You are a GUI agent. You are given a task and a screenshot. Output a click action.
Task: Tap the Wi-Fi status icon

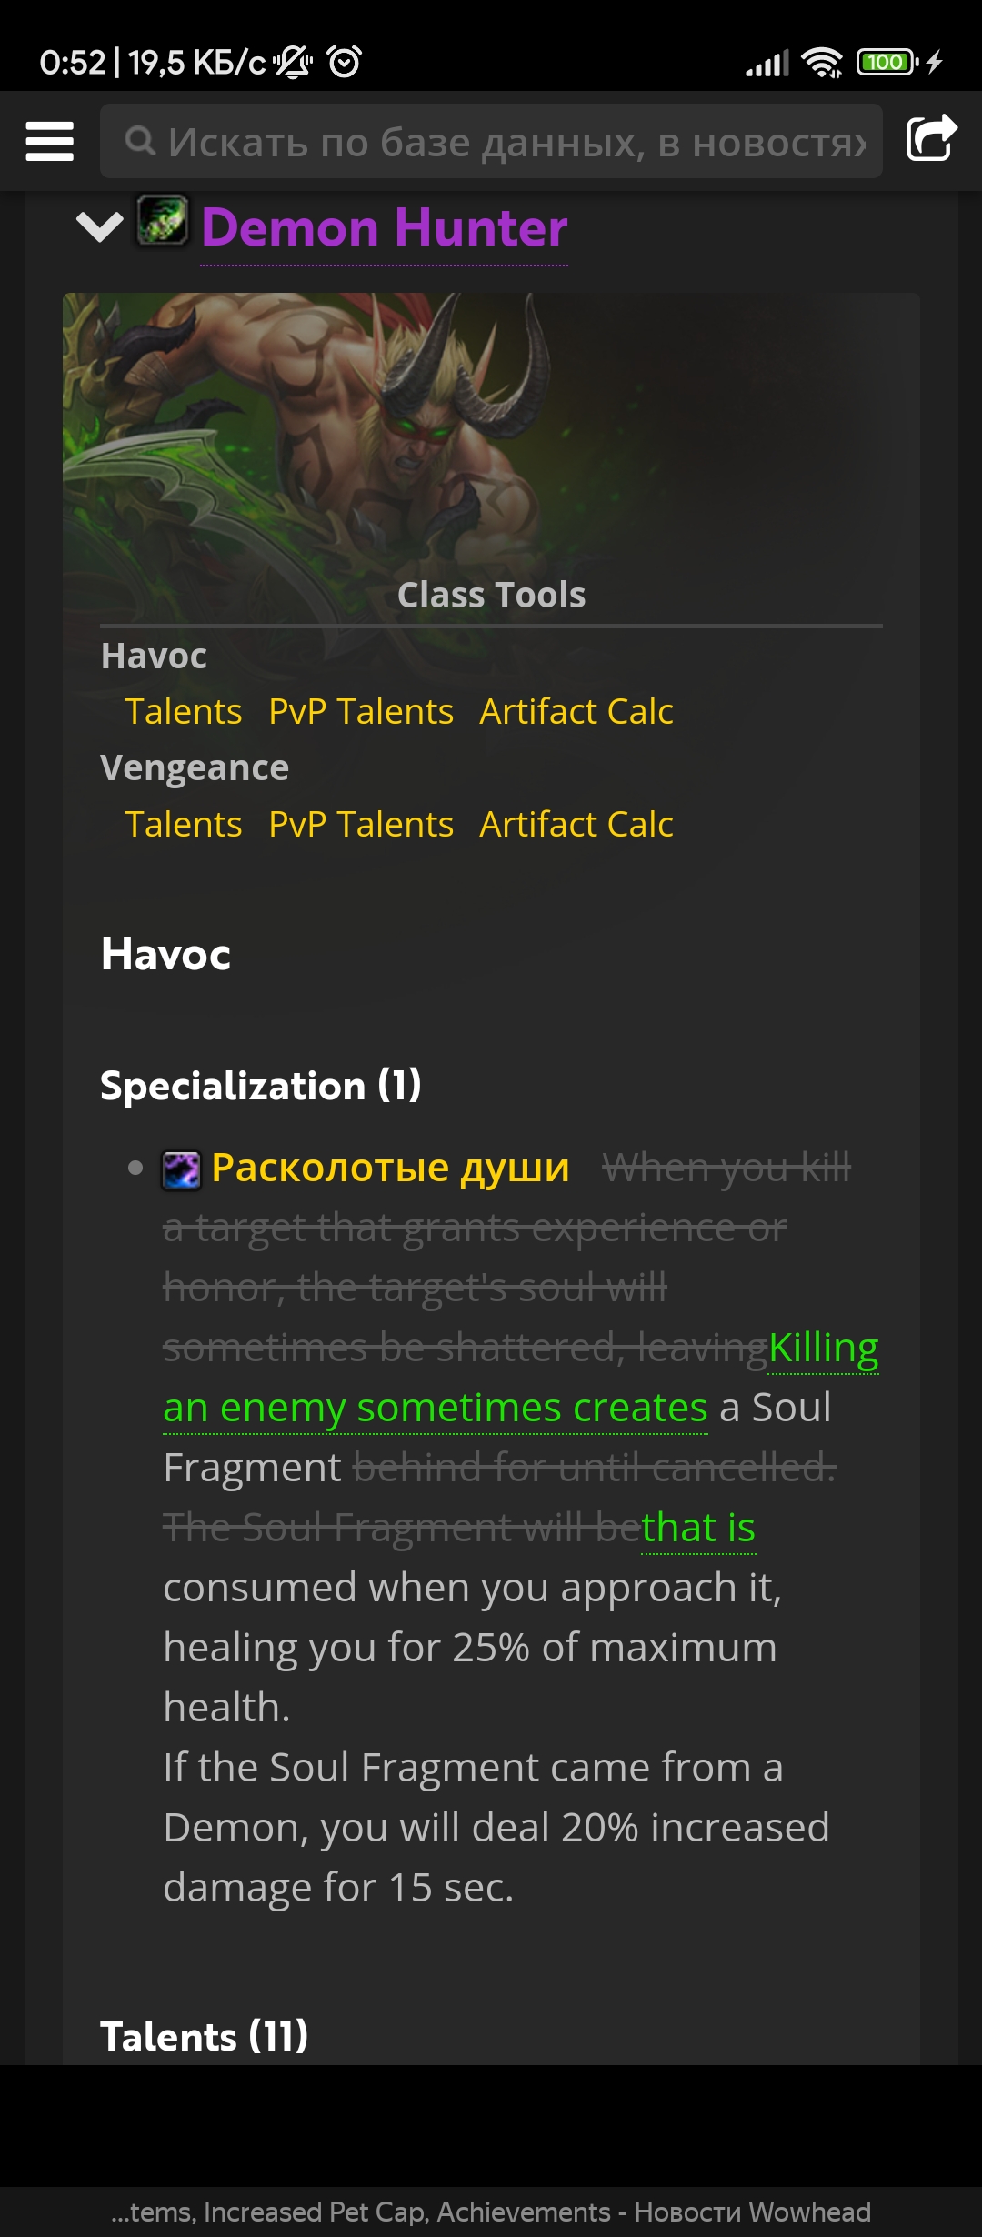821,63
